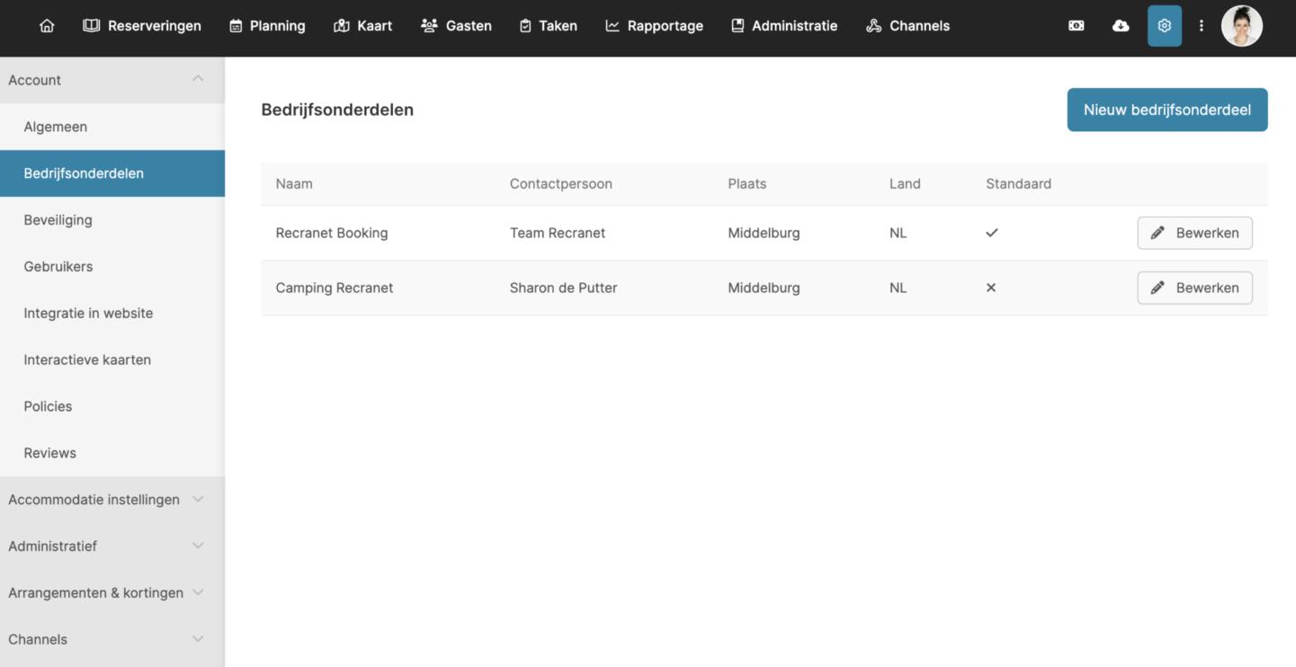Expand Arrangementen & kortingen section

[x=198, y=592]
